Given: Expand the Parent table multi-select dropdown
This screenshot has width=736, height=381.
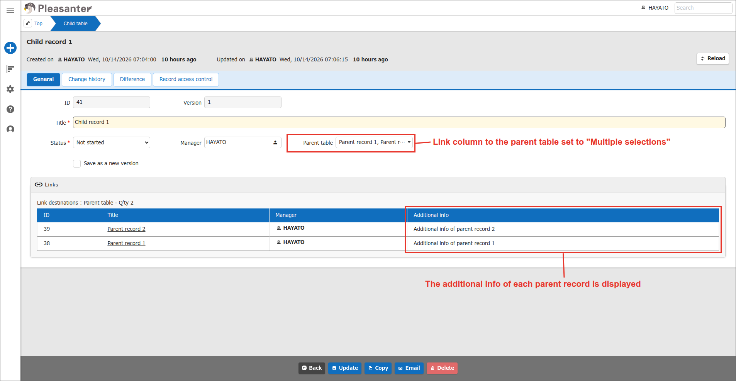Looking at the screenshot, I should coord(374,142).
